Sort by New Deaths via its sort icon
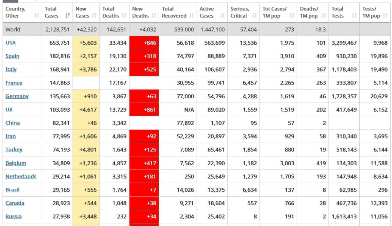Screen dimensions: 392x226 coord(154,16)
